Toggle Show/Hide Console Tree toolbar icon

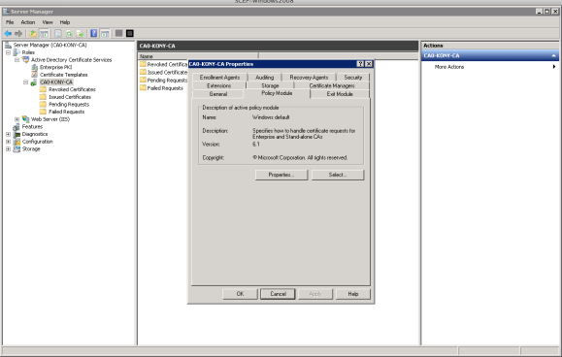(44, 33)
